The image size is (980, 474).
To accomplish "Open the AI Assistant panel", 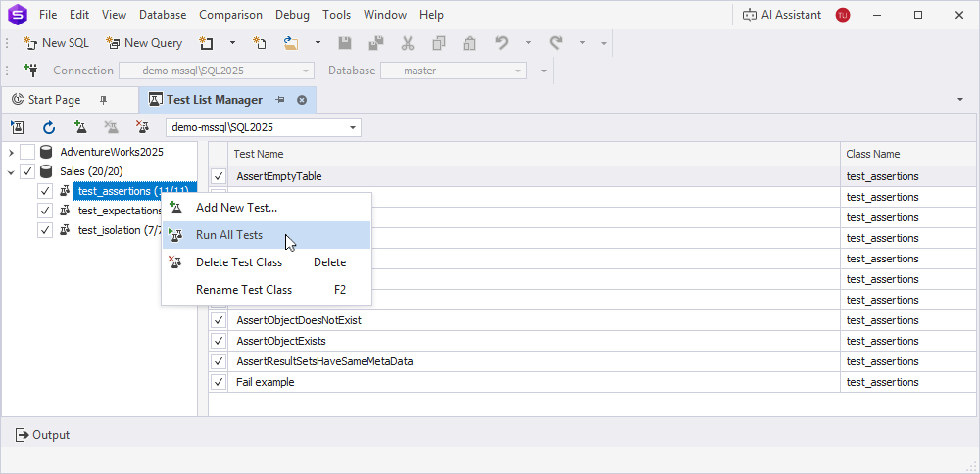I will pyautogui.click(x=782, y=15).
